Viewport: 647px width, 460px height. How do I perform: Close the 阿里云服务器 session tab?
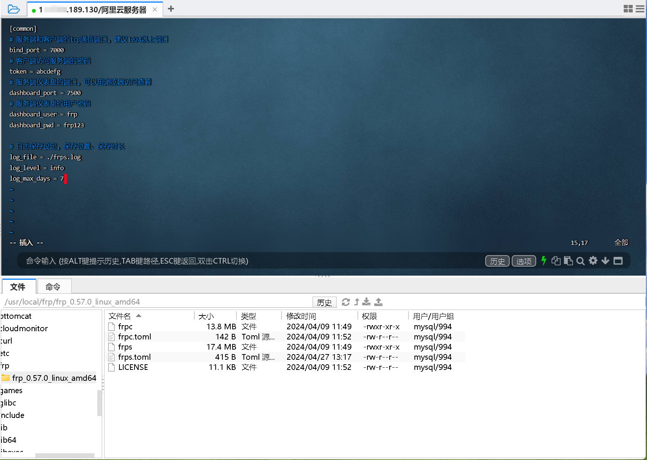(x=155, y=9)
